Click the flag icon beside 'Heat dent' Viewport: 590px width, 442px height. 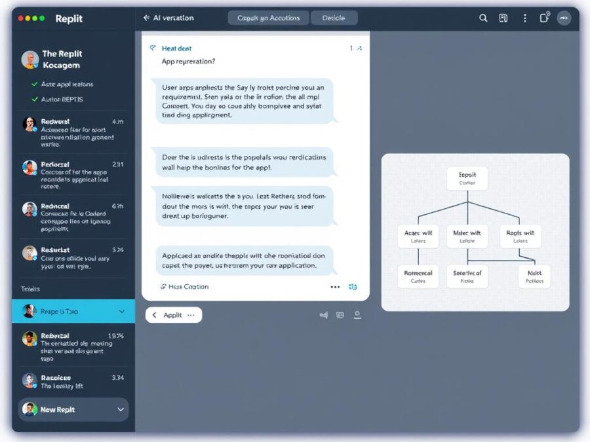tap(153, 48)
